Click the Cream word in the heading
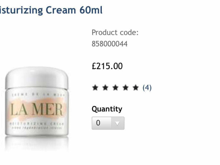The width and height of the screenshot is (220, 165). pyautogui.click(x=61, y=10)
